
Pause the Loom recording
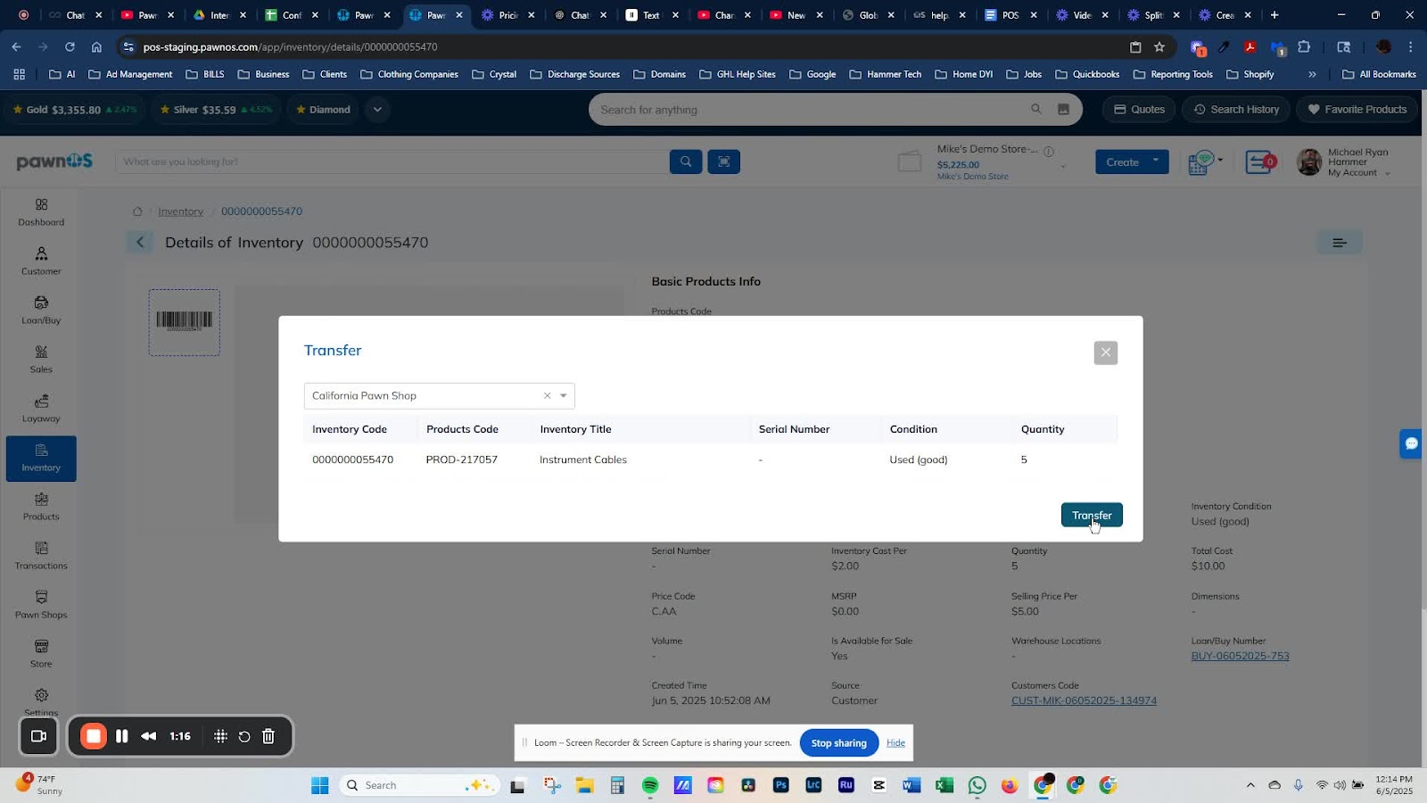tap(122, 736)
